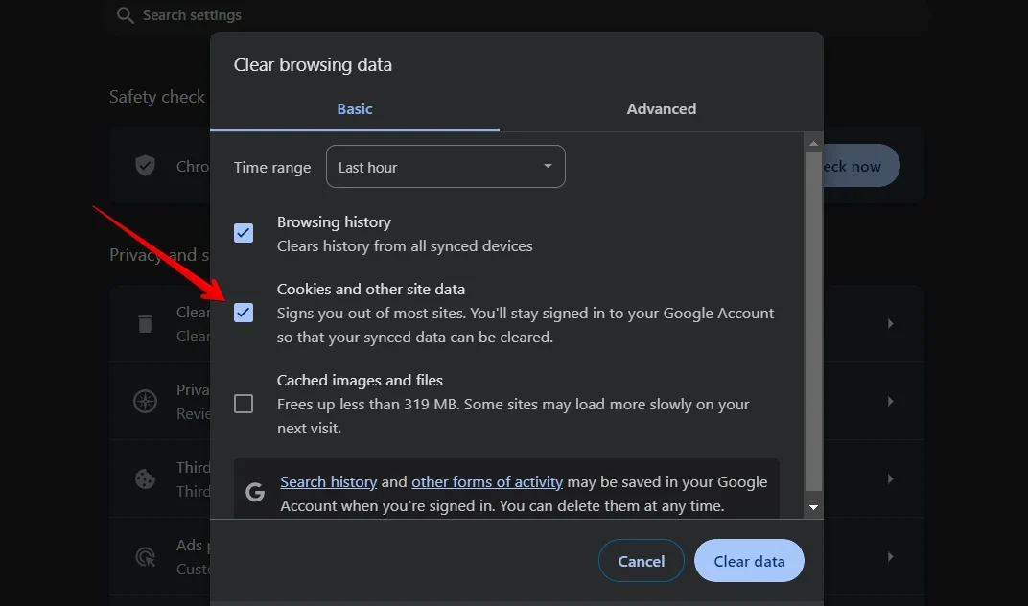The image size is (1028, 606).
Task: Click the 'Browsing history' label text
Action: [x=334, y=222]
